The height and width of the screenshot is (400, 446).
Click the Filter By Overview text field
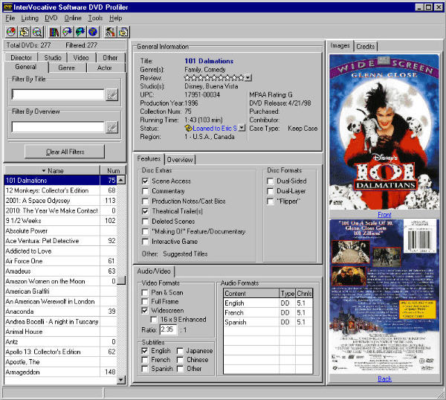(x=58, y=127)
